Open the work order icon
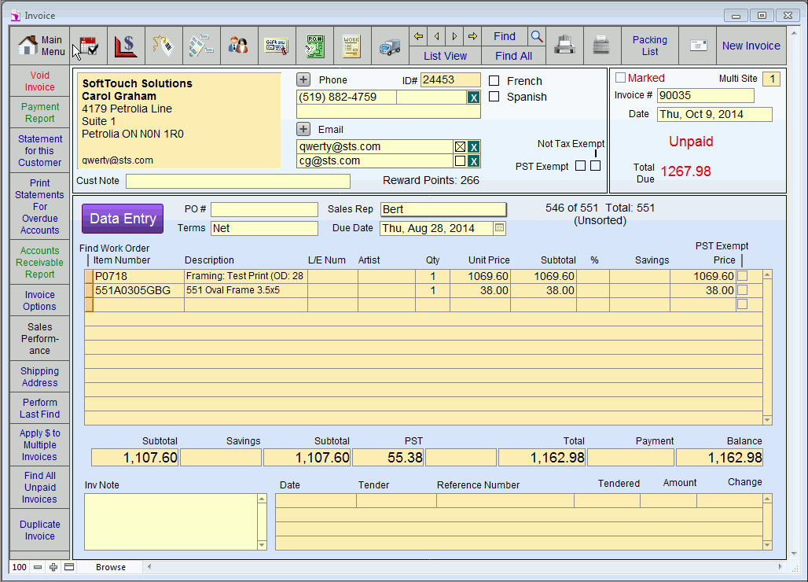Screen dimensions: 808x582 click(x=352, y=46)
